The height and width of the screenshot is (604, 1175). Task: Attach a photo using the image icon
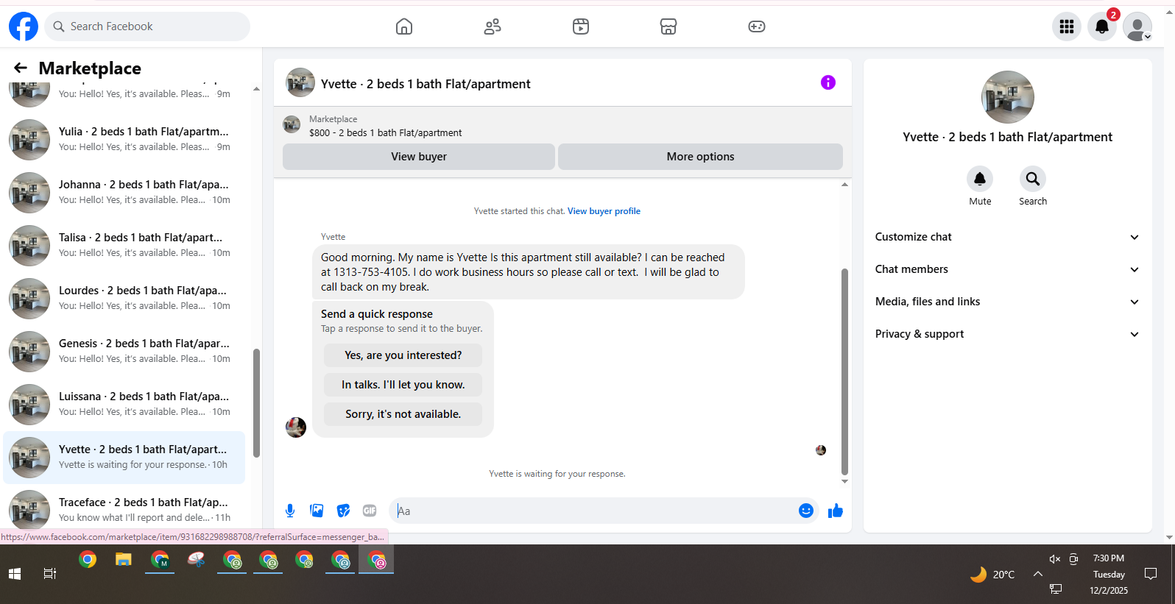pyautogui.click(x=317, y=511)
